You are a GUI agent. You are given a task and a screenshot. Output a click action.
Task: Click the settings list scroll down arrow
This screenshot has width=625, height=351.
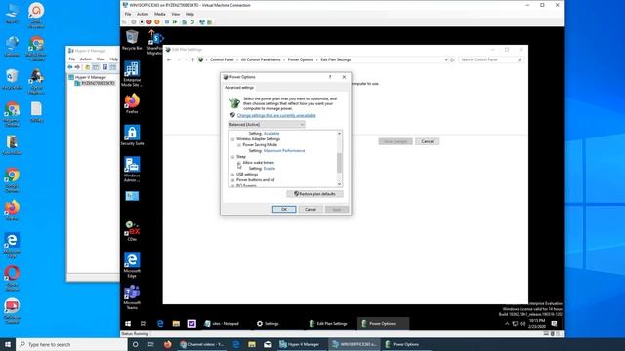click(340, 184)
